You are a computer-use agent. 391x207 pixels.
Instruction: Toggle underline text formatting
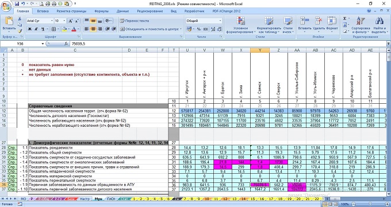43,29
